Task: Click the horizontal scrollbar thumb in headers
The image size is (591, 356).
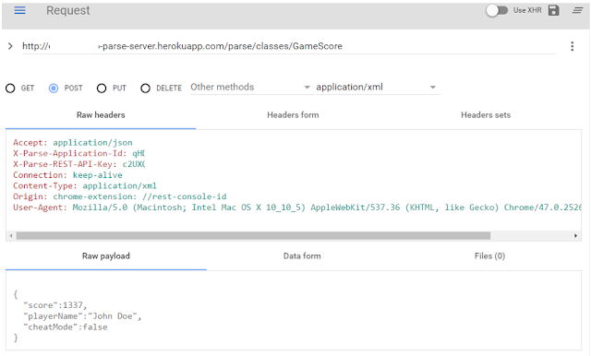Action: (x=253, y=236)
